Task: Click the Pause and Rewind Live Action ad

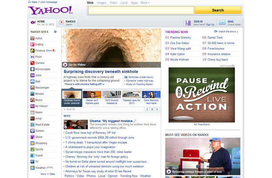Action: pyautogui.click(x=202, y=95)
